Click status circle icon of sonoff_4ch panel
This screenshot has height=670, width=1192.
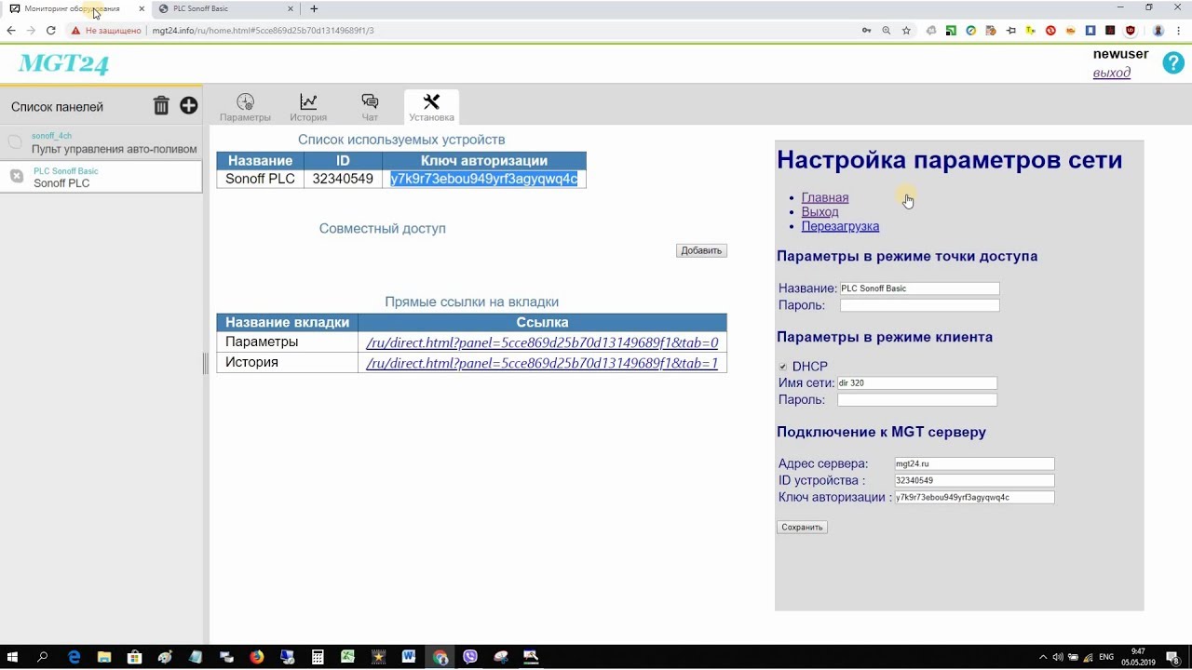15,142
